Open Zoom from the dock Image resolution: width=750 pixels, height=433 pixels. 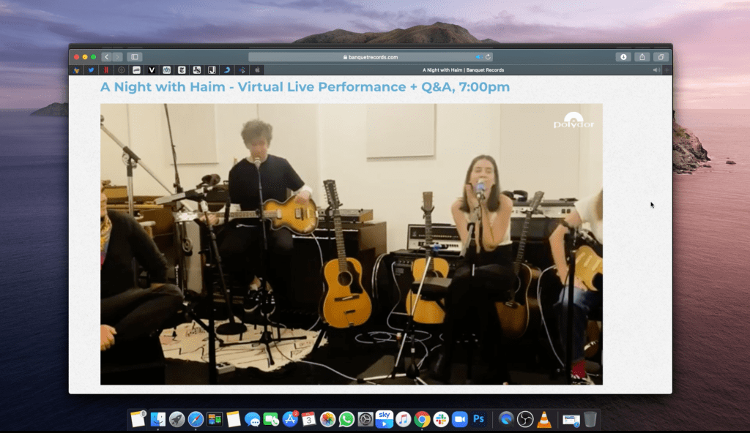click(460, 419)
